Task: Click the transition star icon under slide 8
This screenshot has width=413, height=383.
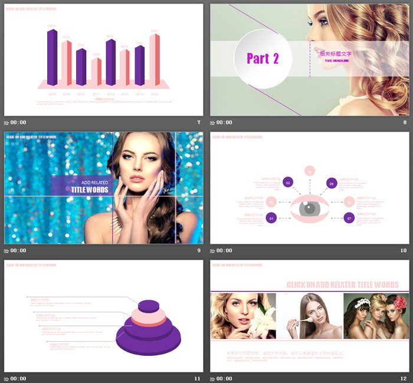Action: pyautogui.click(x=213, y=123)
